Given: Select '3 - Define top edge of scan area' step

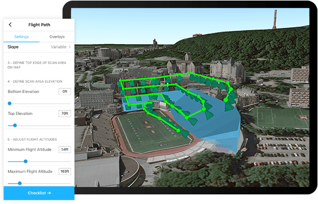Looking at the screenshot, I should pos(37,65).
